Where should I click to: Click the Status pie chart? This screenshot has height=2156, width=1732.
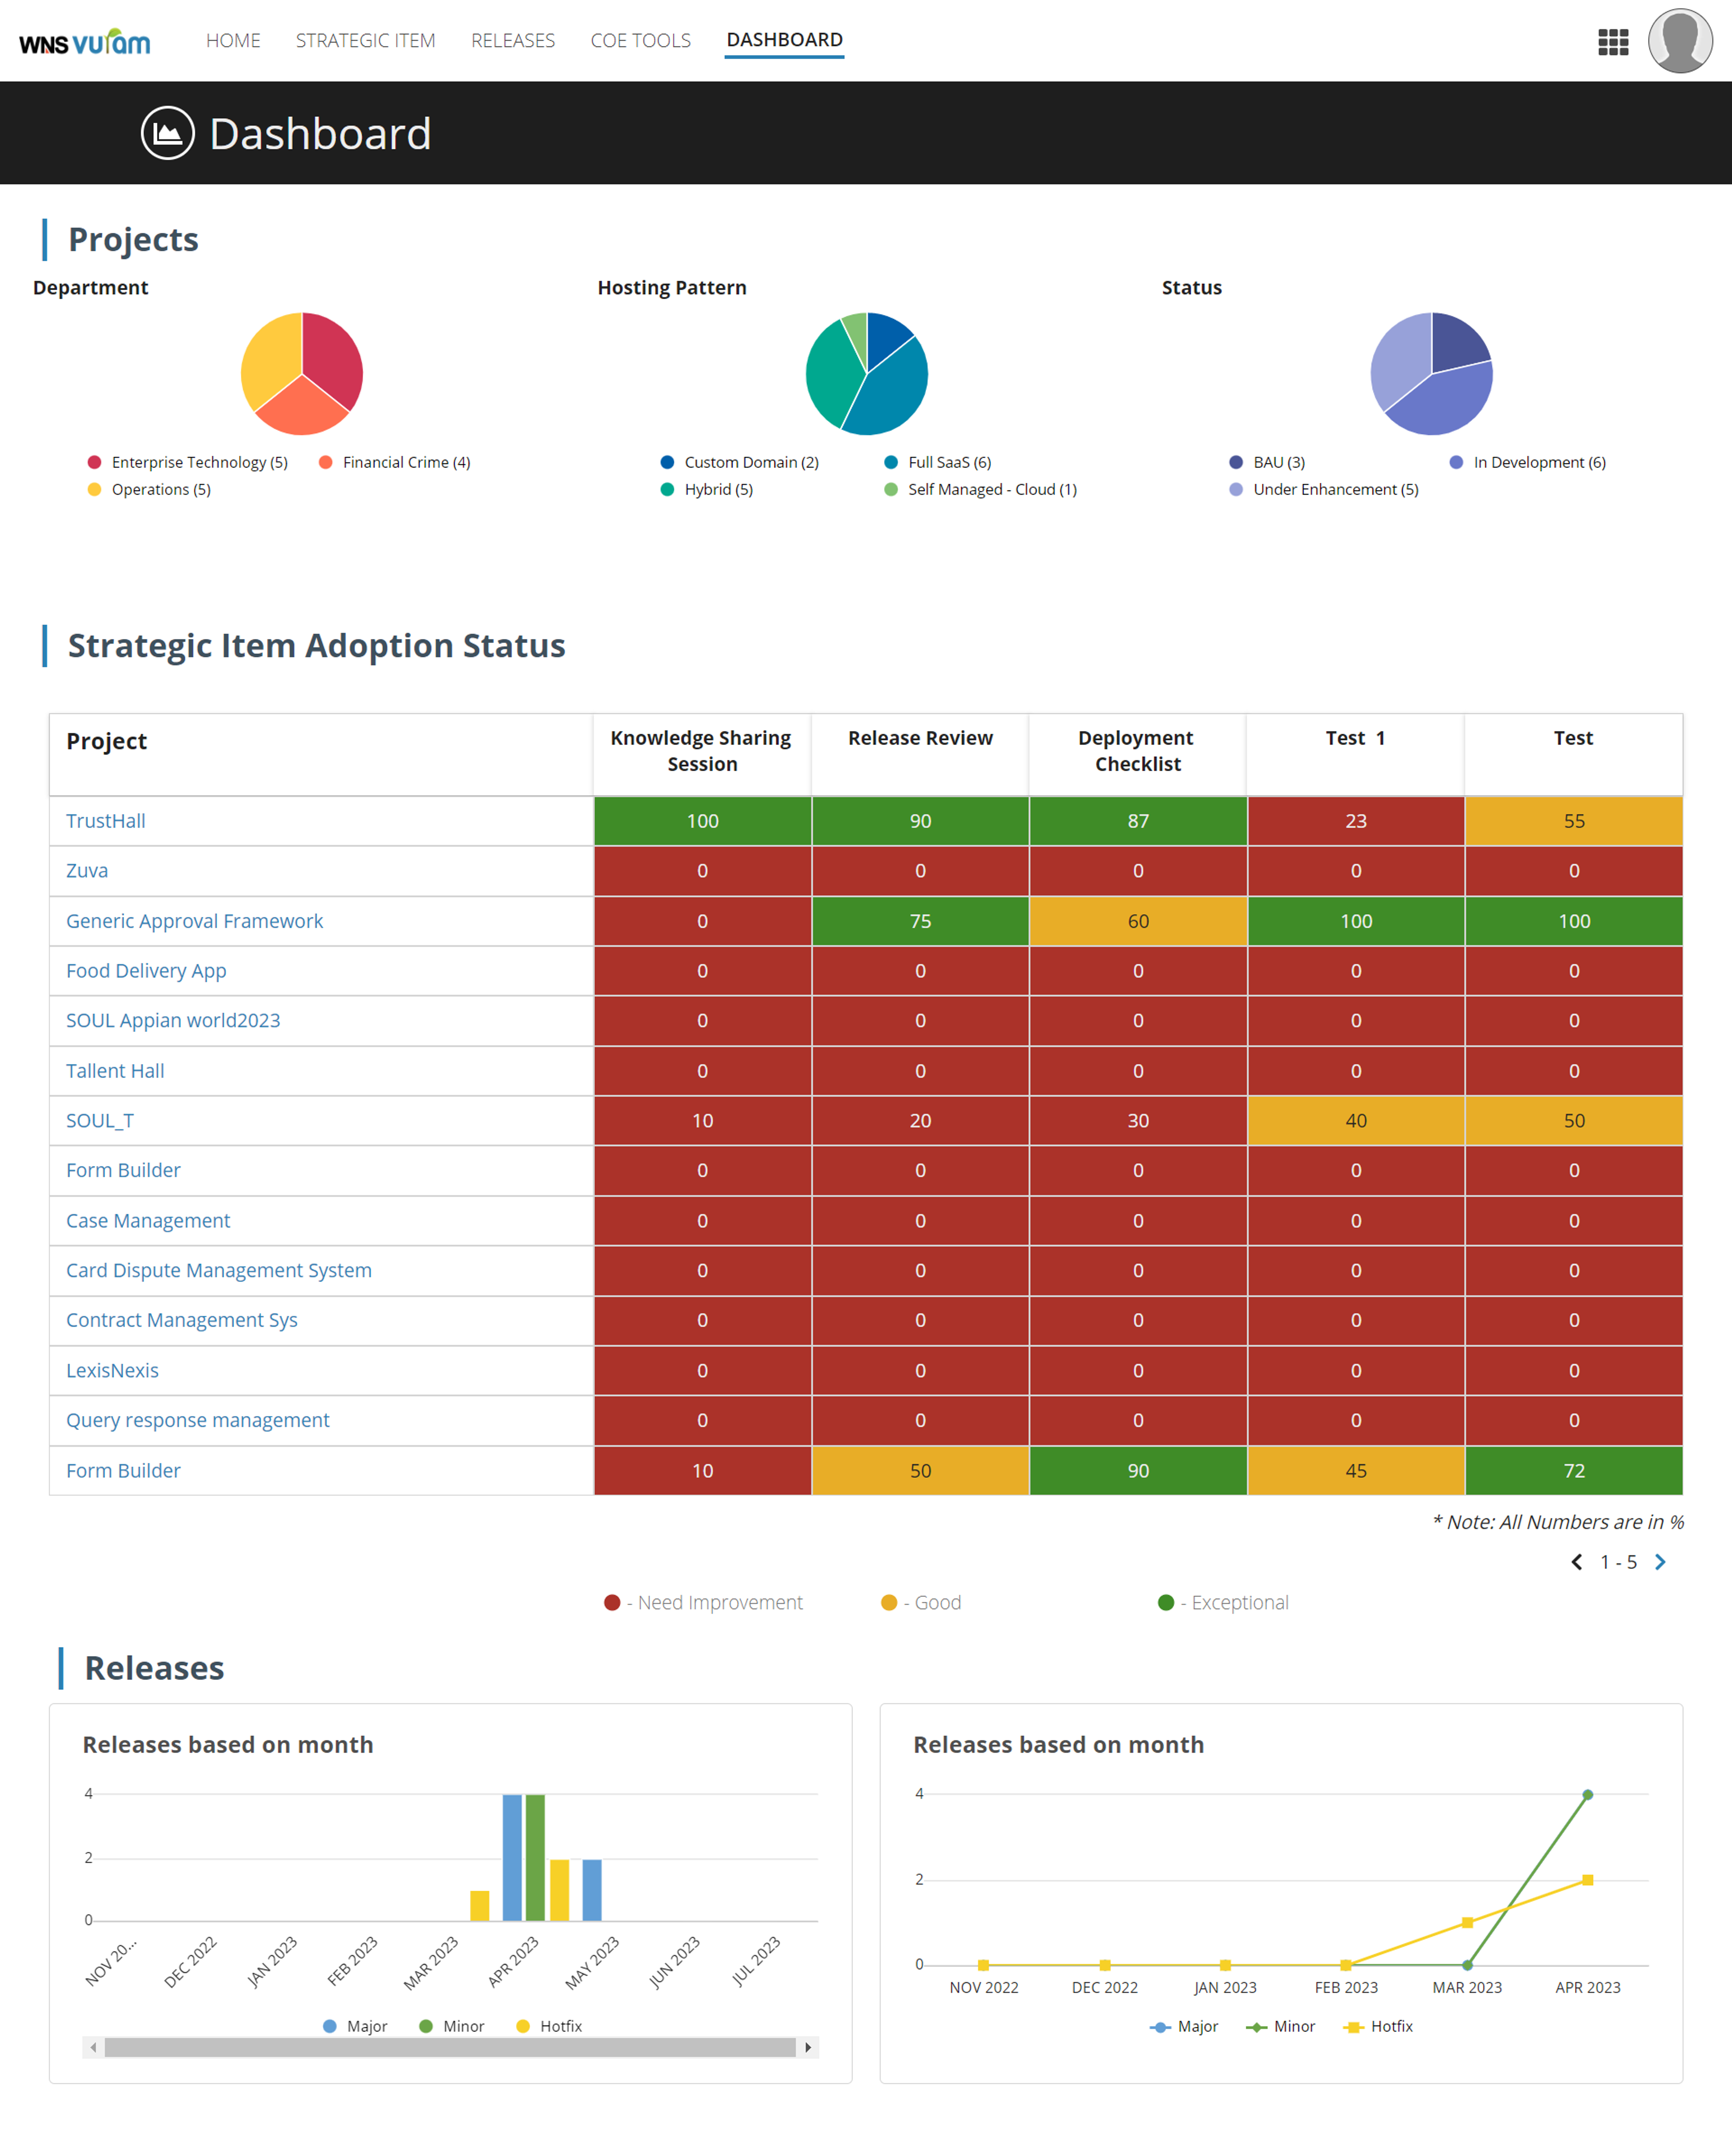(1431, 374)
